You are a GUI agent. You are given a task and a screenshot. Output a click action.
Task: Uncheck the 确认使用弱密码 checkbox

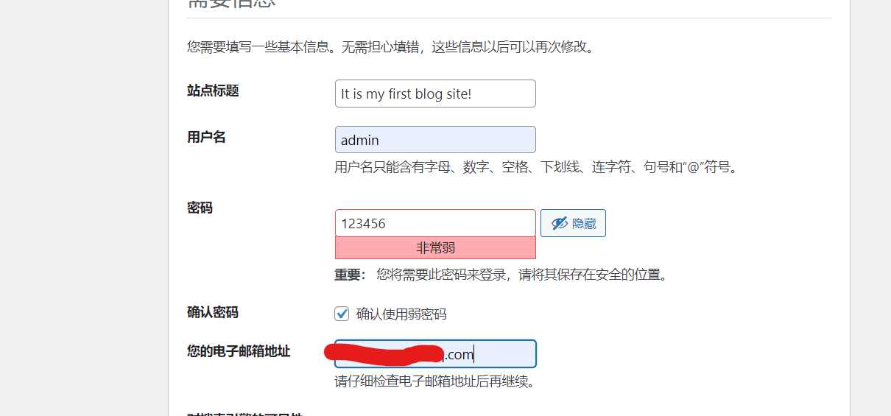pos(342,314)
